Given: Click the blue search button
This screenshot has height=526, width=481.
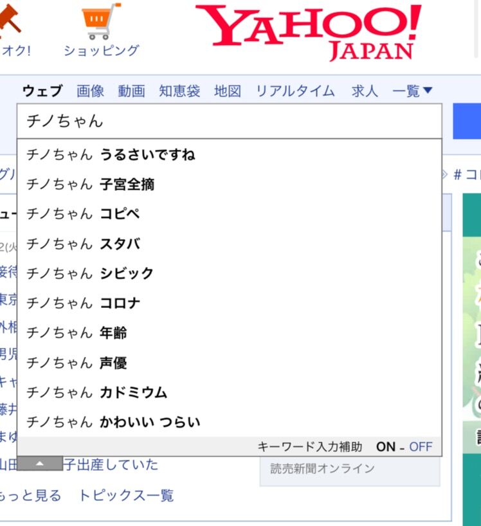Looking at the screenshot, I should [467, 121].
